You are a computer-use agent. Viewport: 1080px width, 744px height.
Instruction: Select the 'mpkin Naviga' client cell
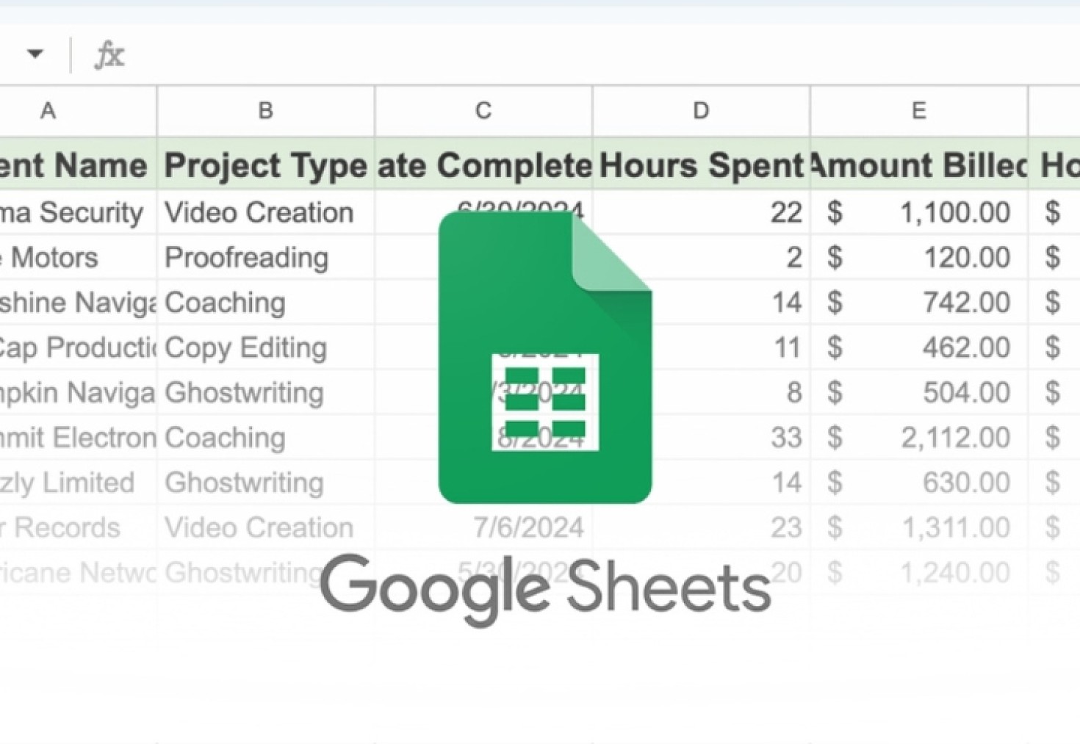click(x=78, y=392)
